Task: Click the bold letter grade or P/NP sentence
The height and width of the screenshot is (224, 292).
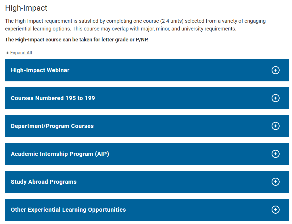Action: (x=77, y=40)
